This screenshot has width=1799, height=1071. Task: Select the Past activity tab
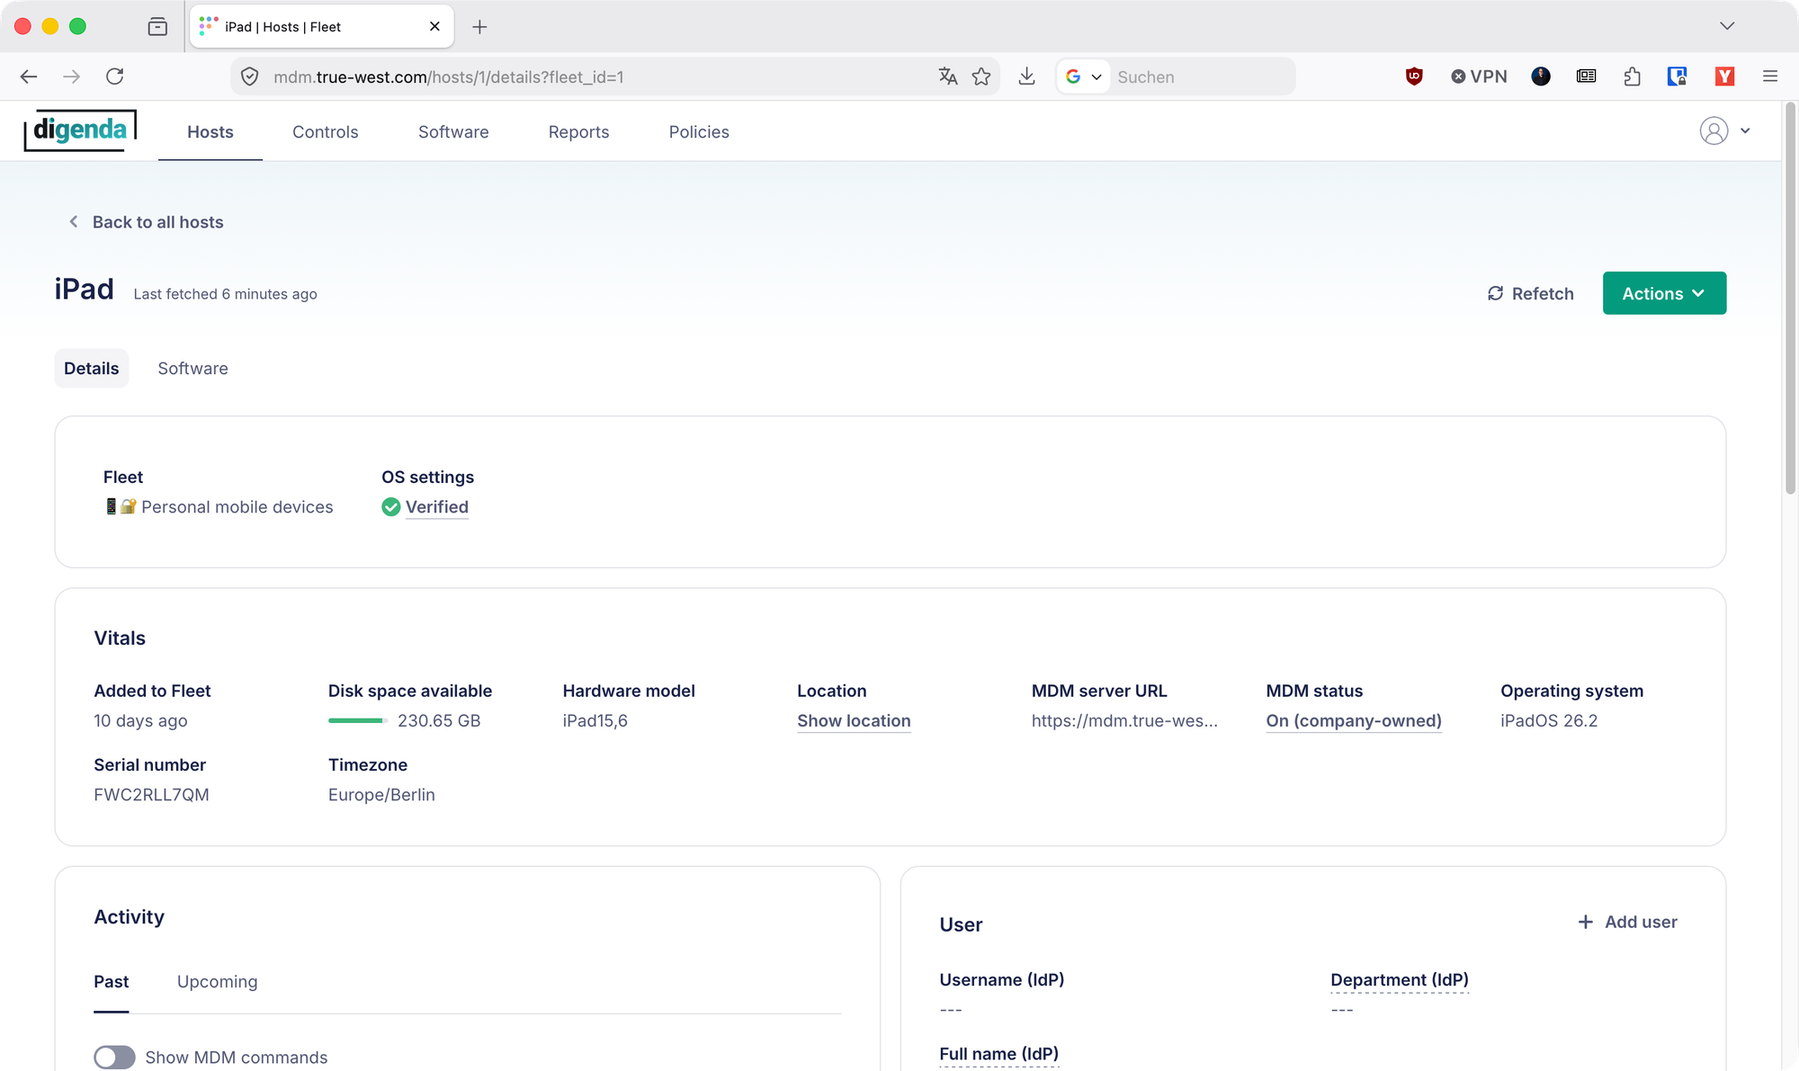click(112, 982)
